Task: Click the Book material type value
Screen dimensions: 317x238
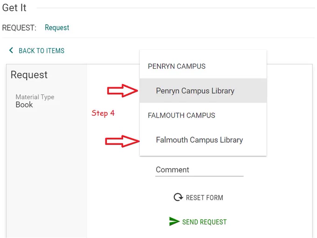Action: tap(24, 105)
